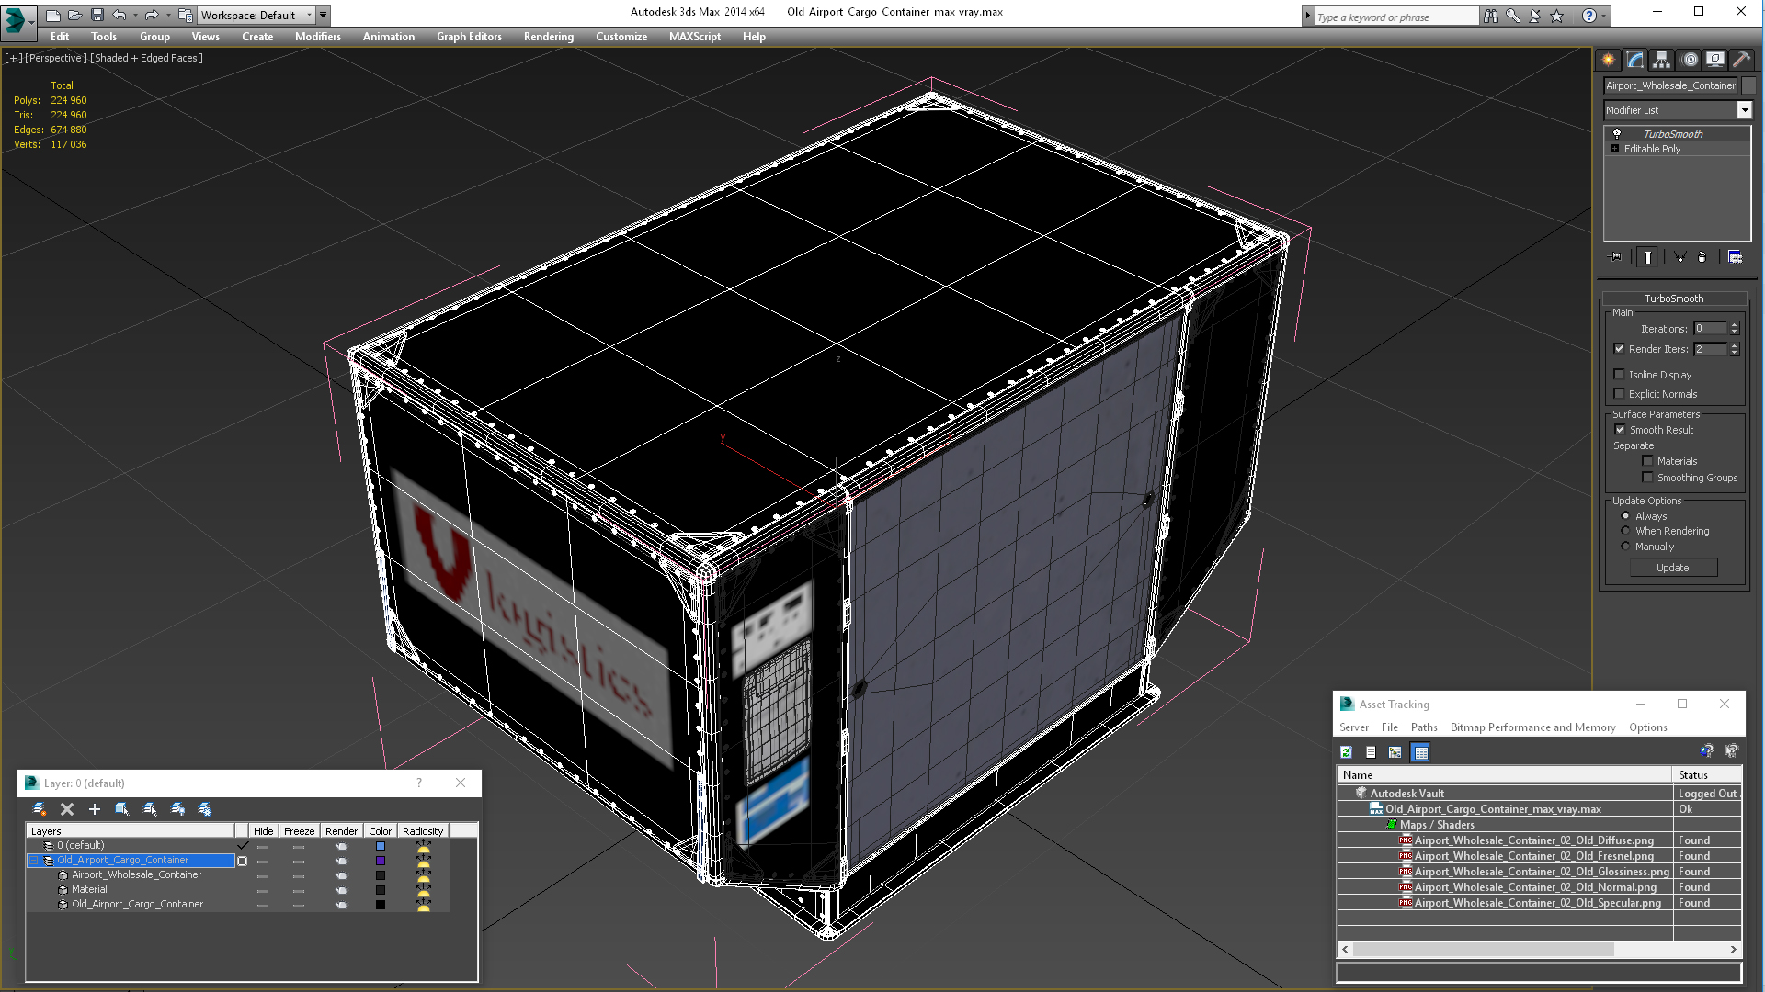
Task: Enable the Isoline Display checkbox
Action: point(1620,375)
